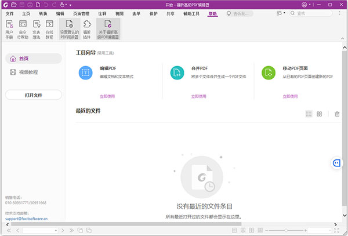Click the Open file folder icon
Image resolution: width=348 pixels, height=236 pixels.
[14, 5]
